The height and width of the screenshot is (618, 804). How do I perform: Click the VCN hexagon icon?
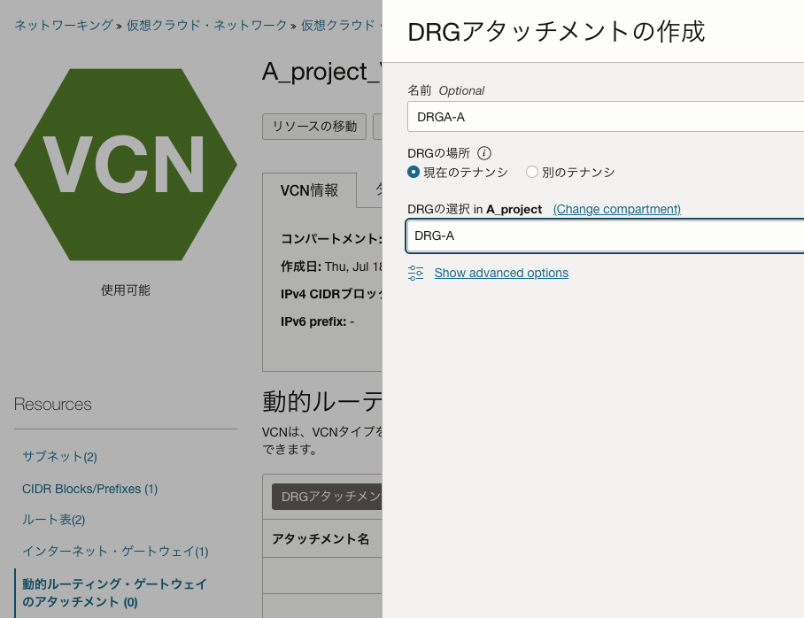(x=125, y=165)
